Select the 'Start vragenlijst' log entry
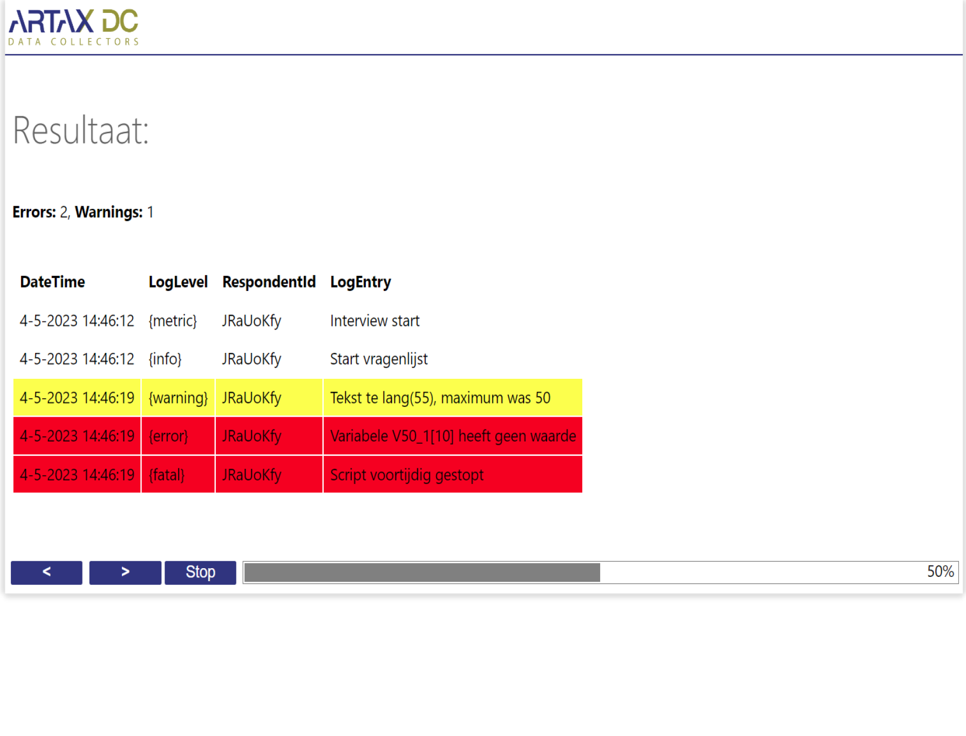Screen dimensions: 966x736 [378, 359]
